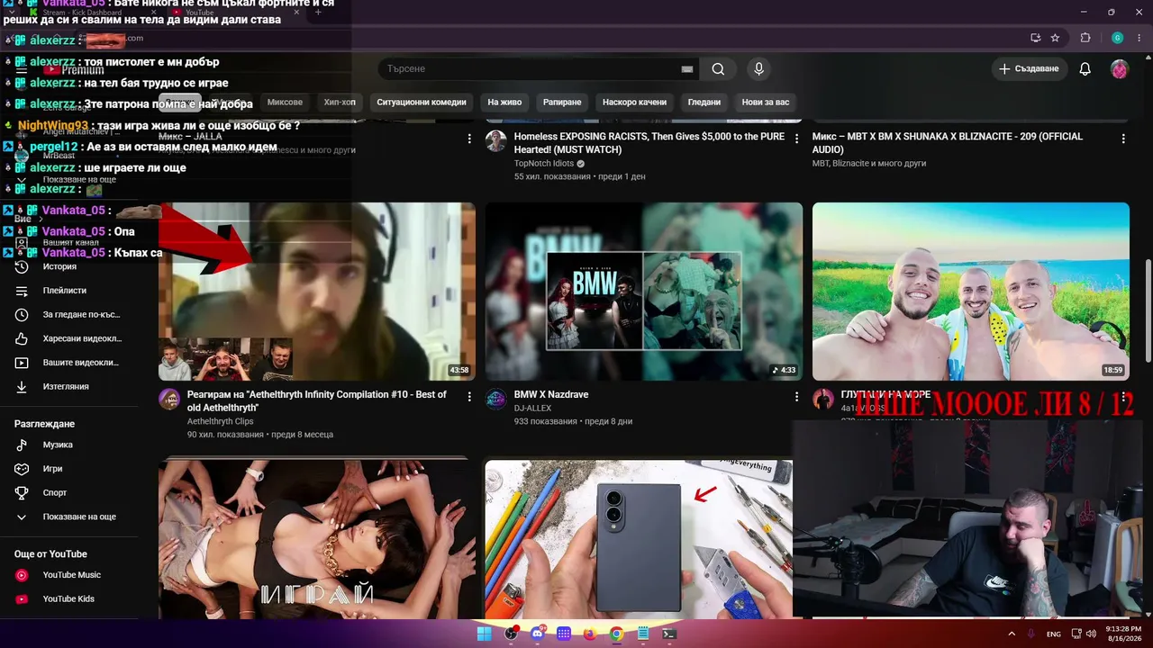Viewport: 1153px width, 648px height.
Task: Select the Нови за вас filter chip
Action: (x=766, y=103)
